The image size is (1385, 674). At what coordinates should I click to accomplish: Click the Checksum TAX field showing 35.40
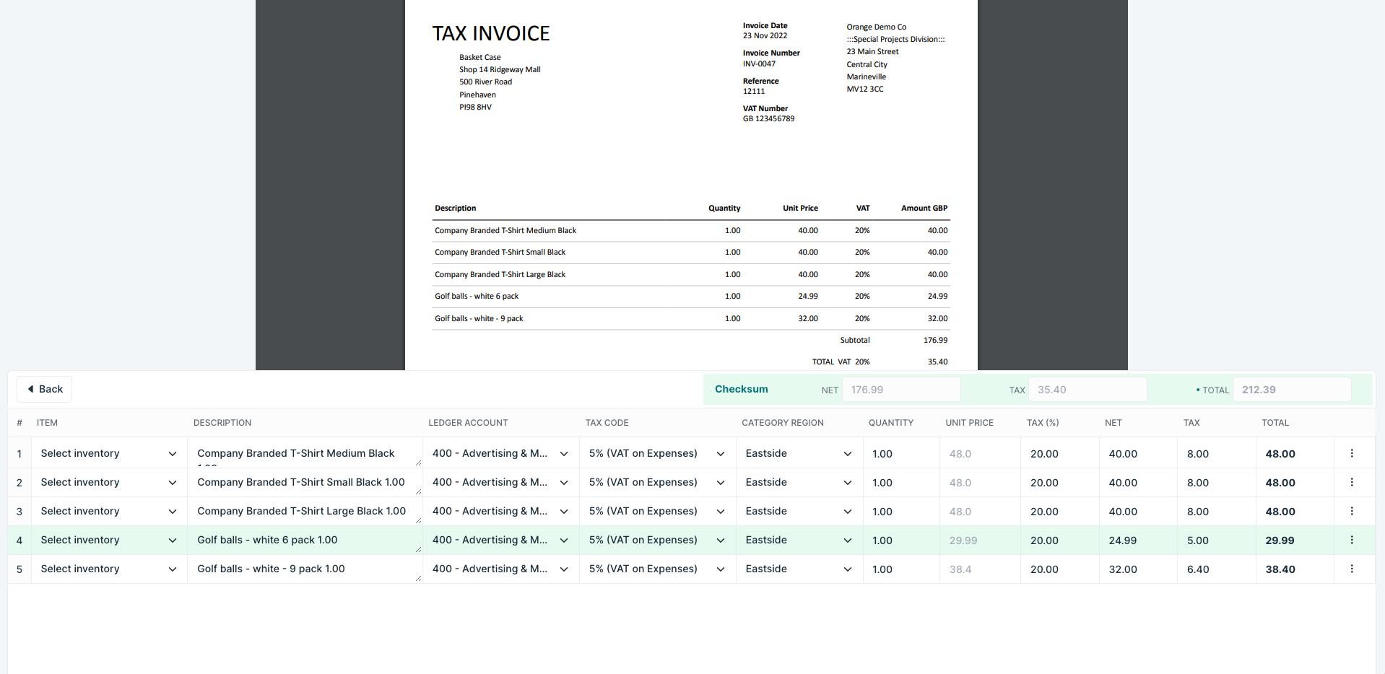point(1087,390)
